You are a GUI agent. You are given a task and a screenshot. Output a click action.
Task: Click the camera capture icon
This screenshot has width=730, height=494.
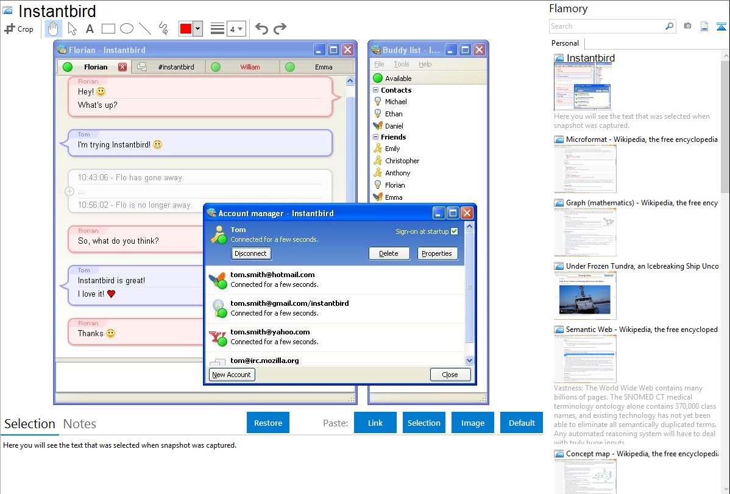click(687, 26)
